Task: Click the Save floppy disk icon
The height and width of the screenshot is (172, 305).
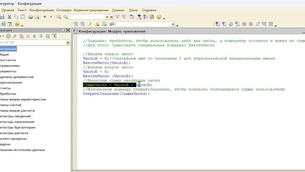Action: 2,17
